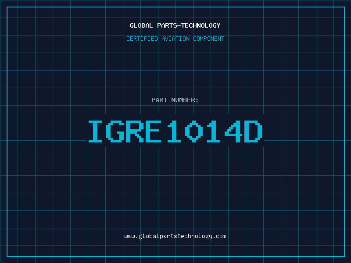
Task: Click the letter E in the part number
Action: tap(155, 131)
